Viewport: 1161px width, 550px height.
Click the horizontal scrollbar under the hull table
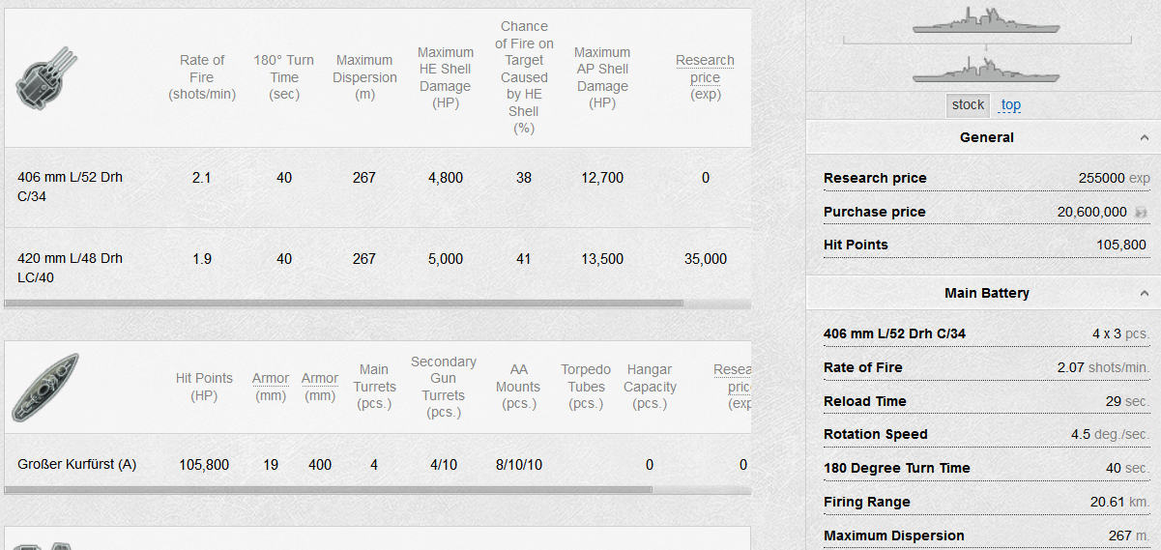pyautogui.click(x=329, y=490)
